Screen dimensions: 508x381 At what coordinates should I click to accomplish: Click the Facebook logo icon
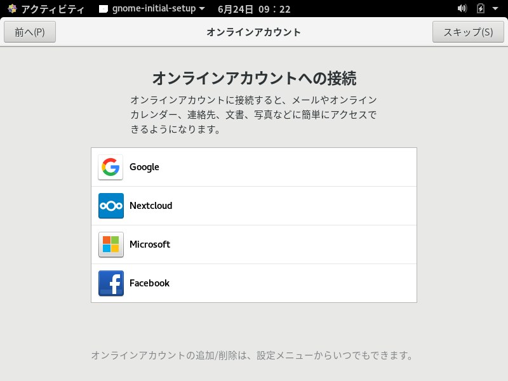(x=110, y=283)
